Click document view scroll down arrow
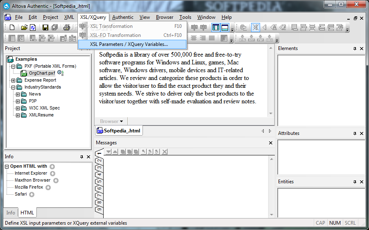Viewport: 369px width, 230px height. [x=271, y=113]
